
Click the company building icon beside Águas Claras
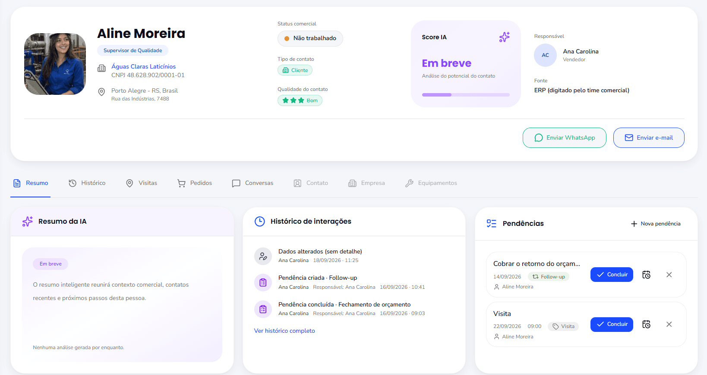101,68
